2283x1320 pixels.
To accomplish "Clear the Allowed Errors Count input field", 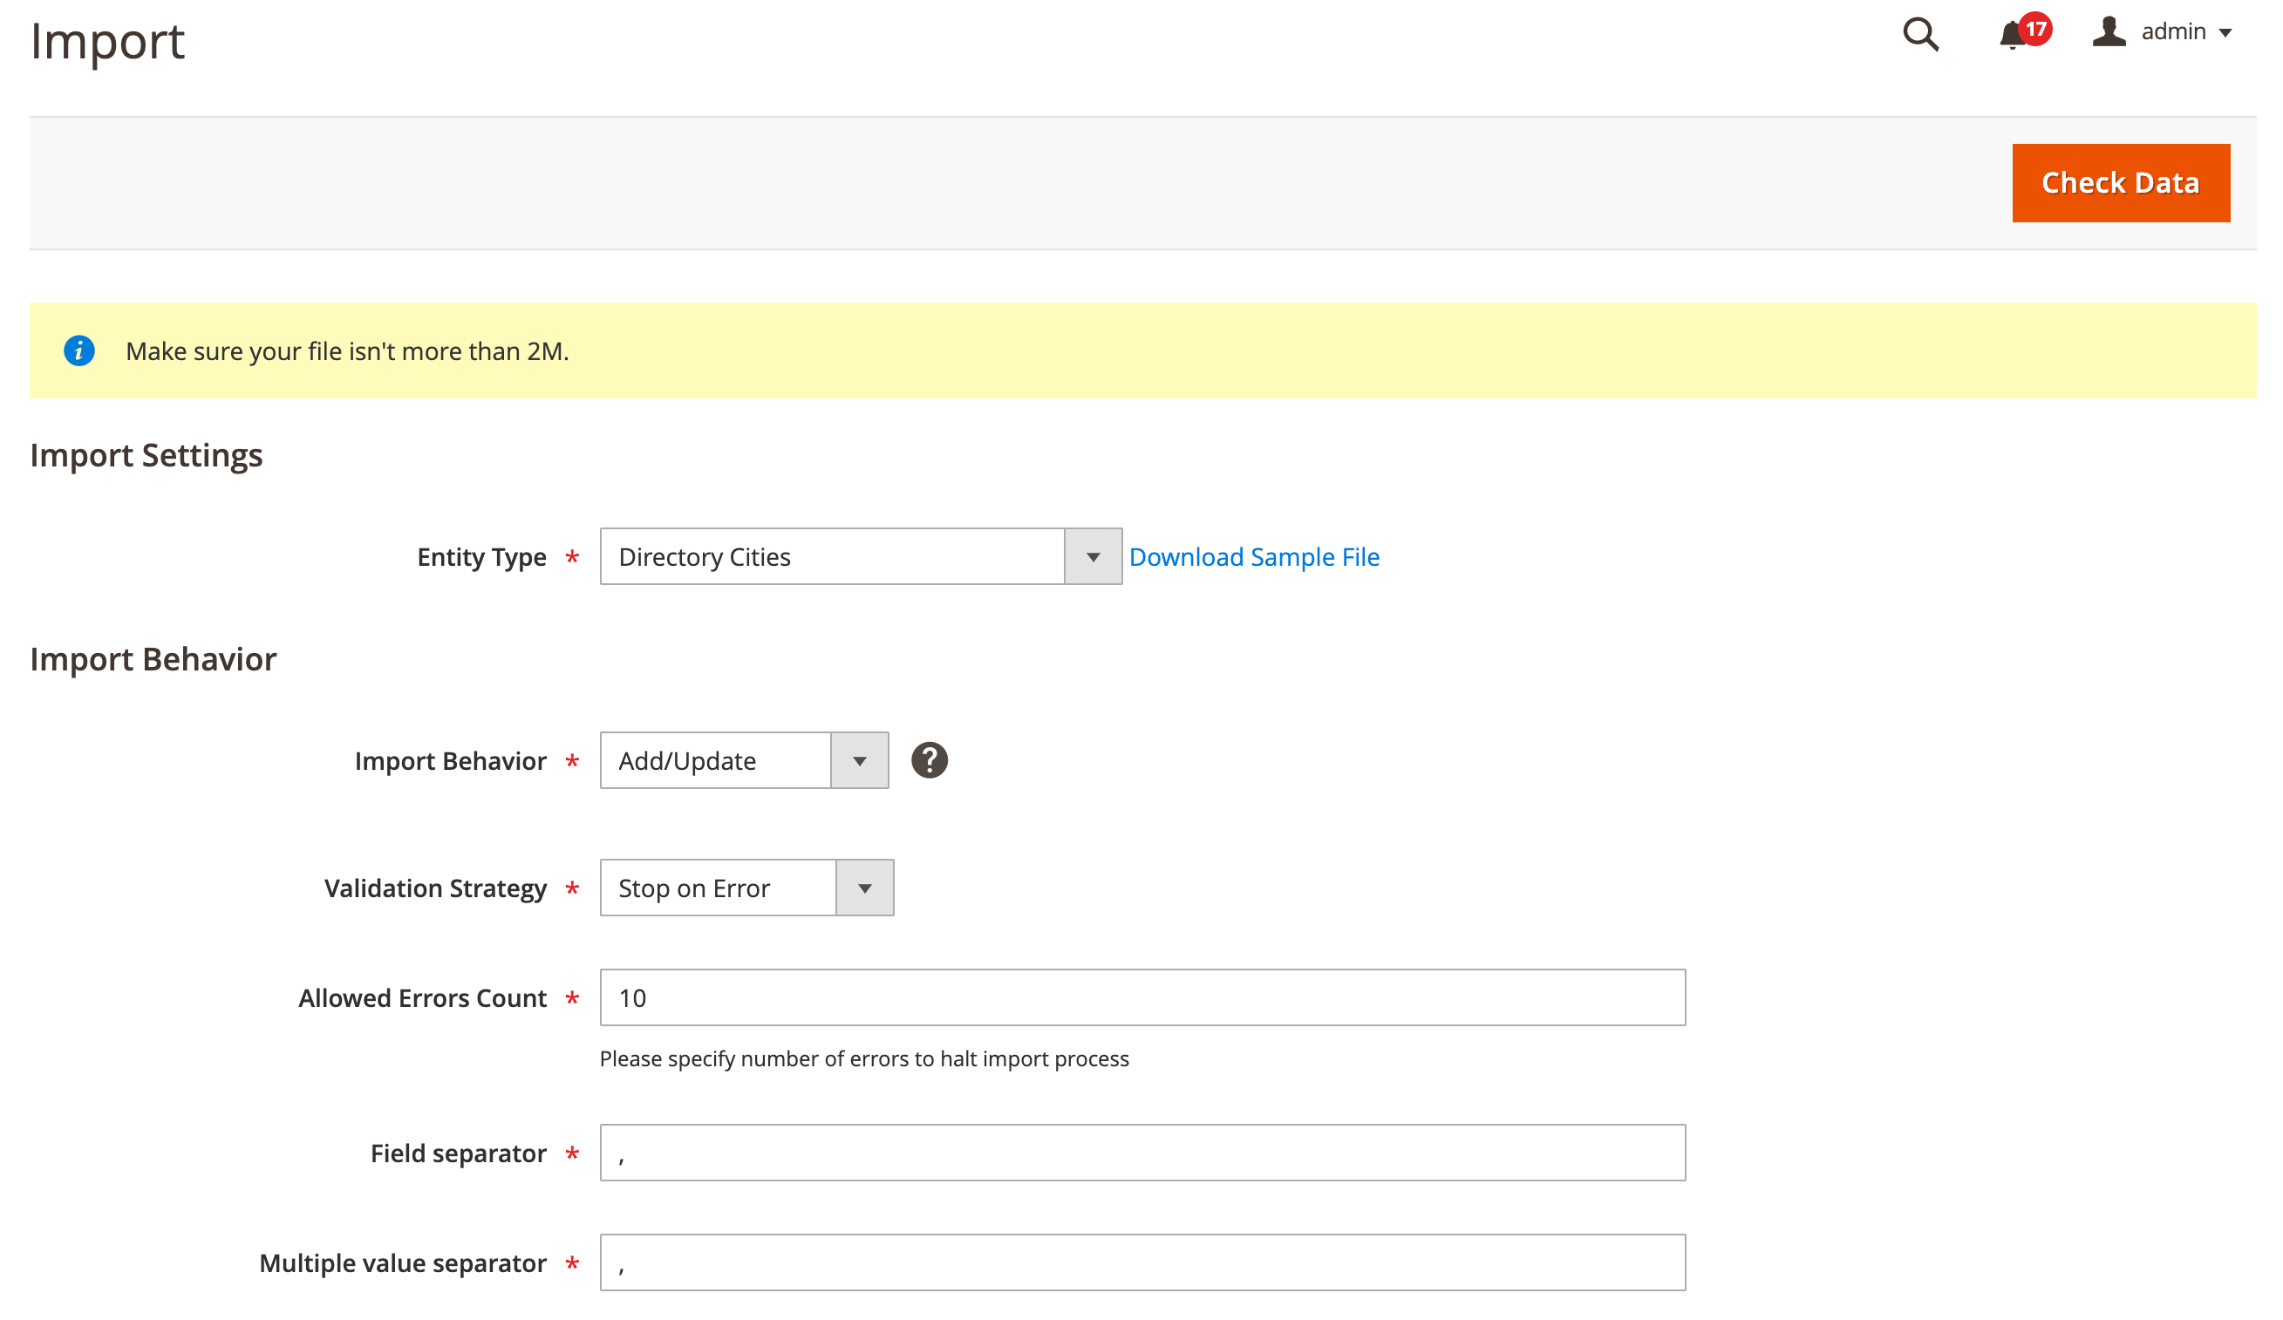I will [x=1141, y=997].
